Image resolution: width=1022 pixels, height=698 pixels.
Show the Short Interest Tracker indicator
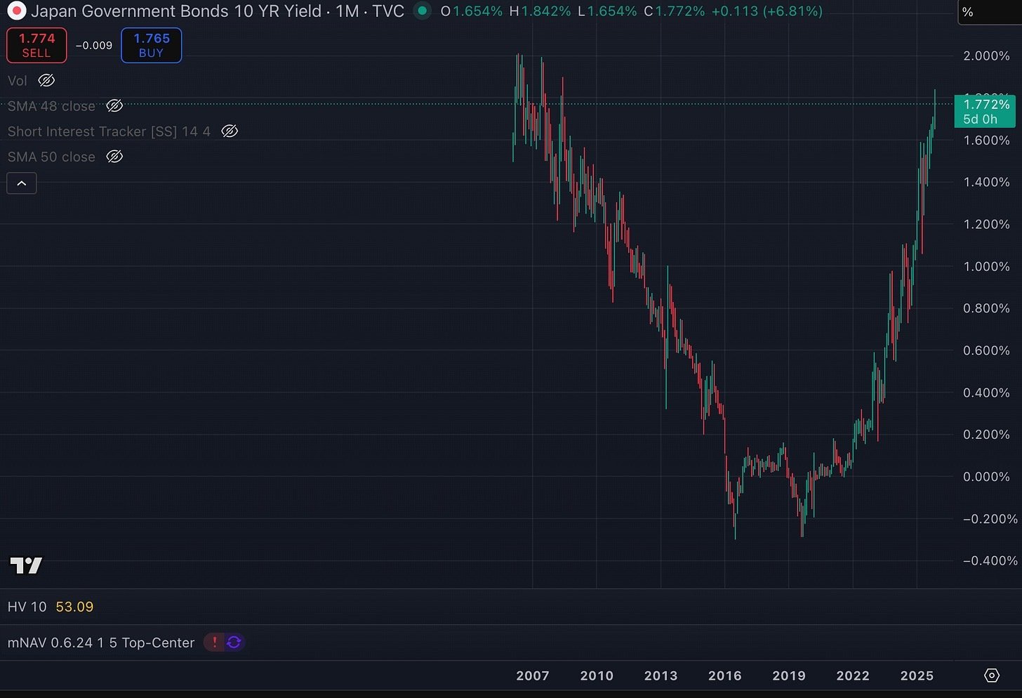click(230, 131)
